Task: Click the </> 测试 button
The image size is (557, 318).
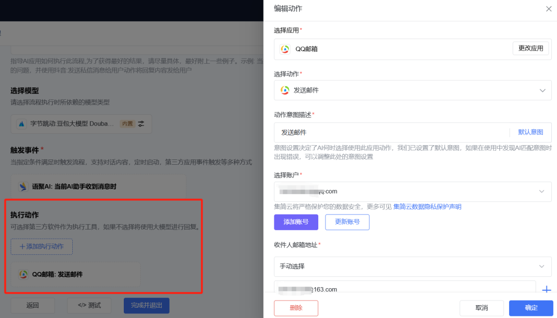Action: 89,305
